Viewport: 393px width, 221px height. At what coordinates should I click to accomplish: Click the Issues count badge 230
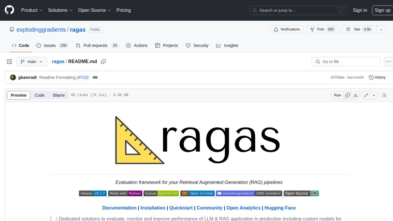pos(63,45)
